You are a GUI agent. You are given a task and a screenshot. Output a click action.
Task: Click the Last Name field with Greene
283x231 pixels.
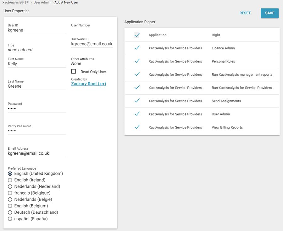click(37, 86)
